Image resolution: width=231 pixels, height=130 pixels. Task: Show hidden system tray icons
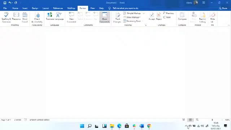click(186, 126)
